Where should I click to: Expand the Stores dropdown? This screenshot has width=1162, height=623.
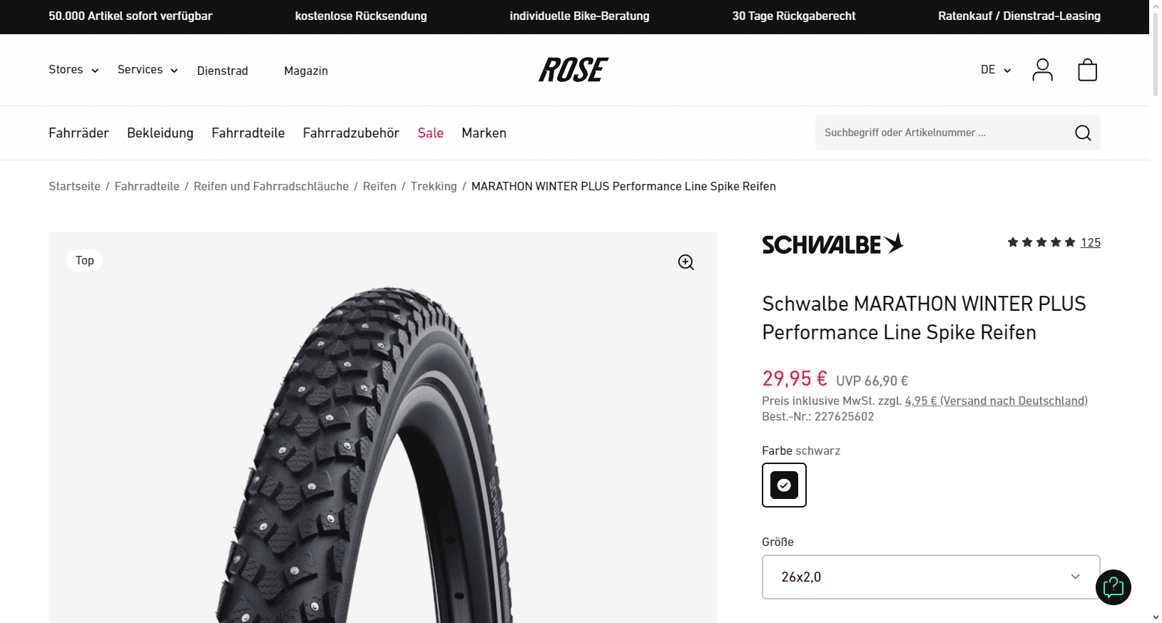click(x=73, y=70)
